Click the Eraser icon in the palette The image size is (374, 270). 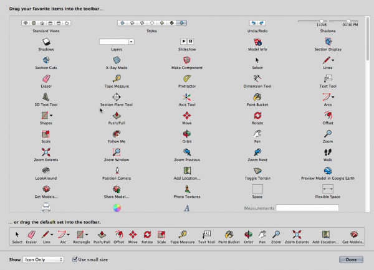click(x=46, y=78)
